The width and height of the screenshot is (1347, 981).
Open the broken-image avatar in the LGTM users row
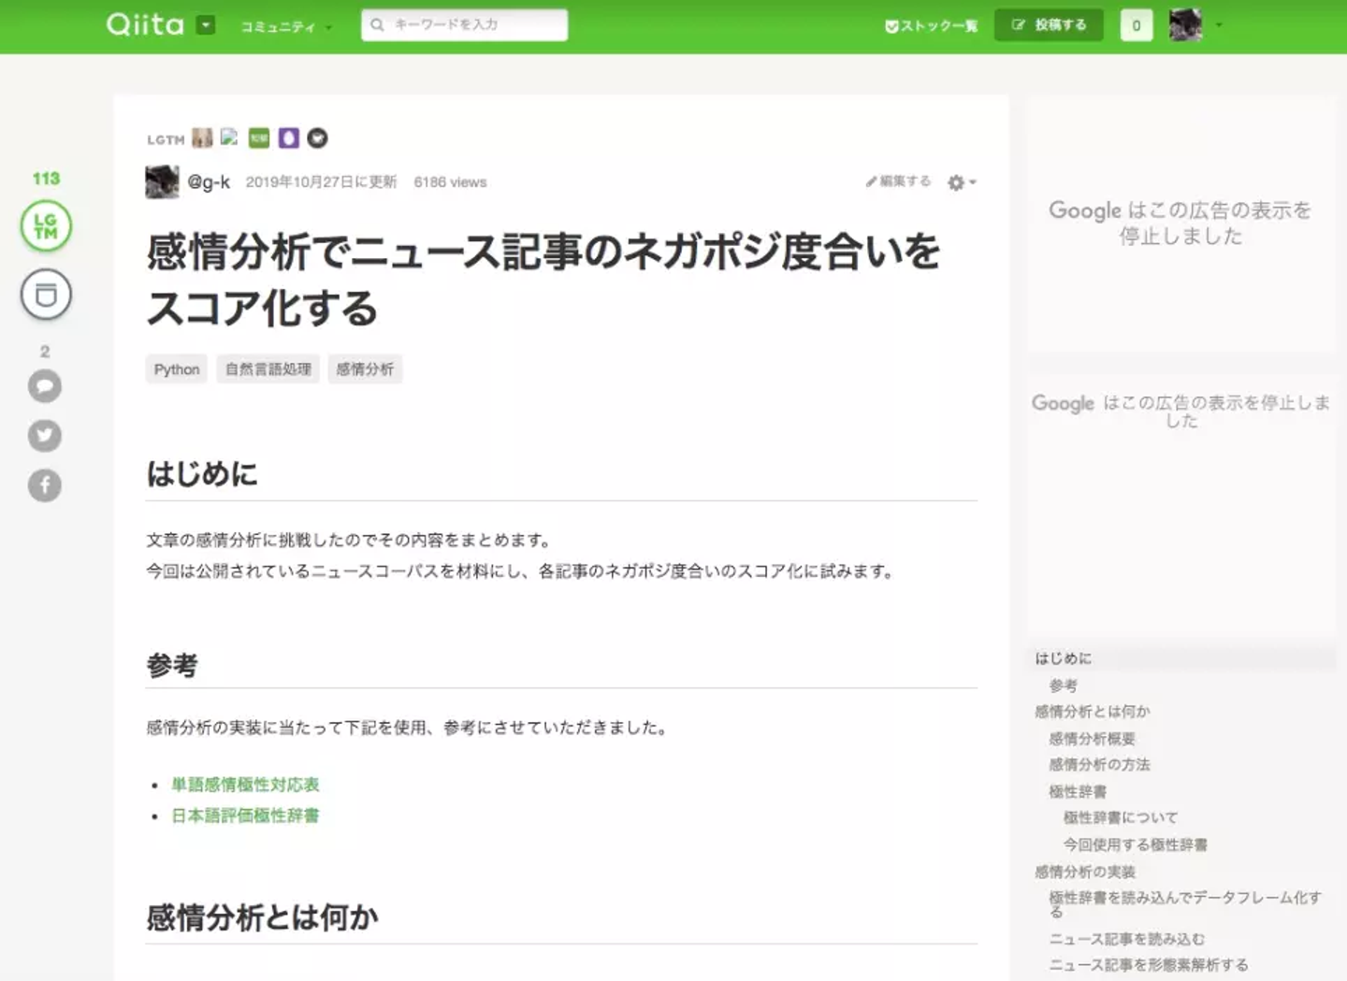coord(230,138)
